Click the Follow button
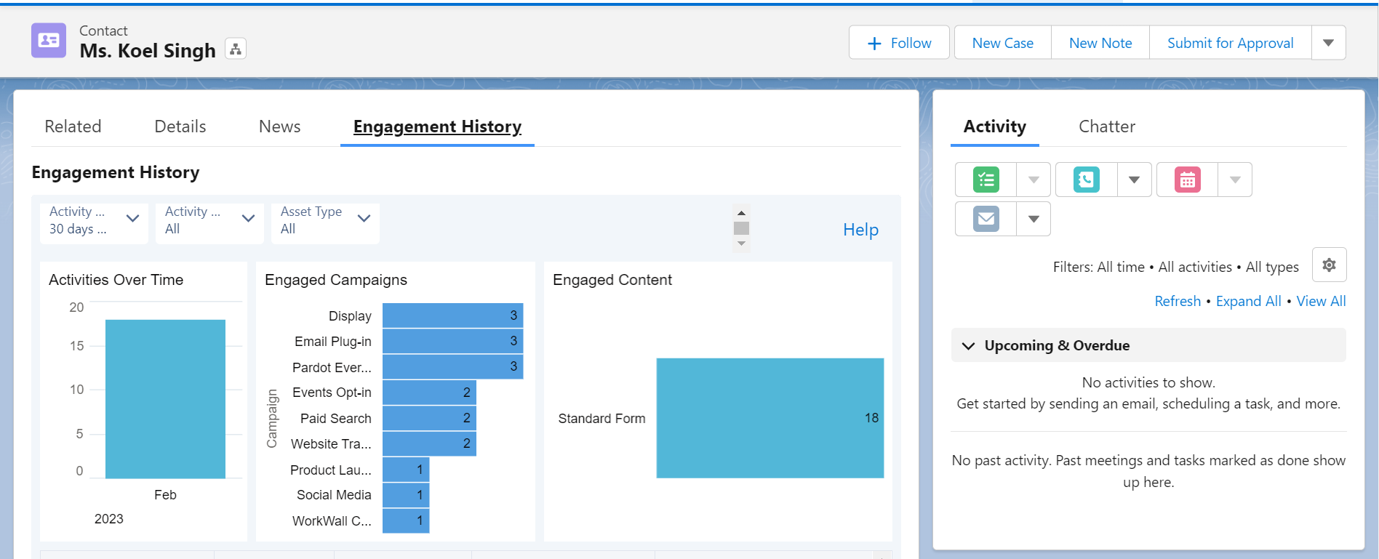The height and width of the screenshot is (559, 1379). click(x=899, y=43)
